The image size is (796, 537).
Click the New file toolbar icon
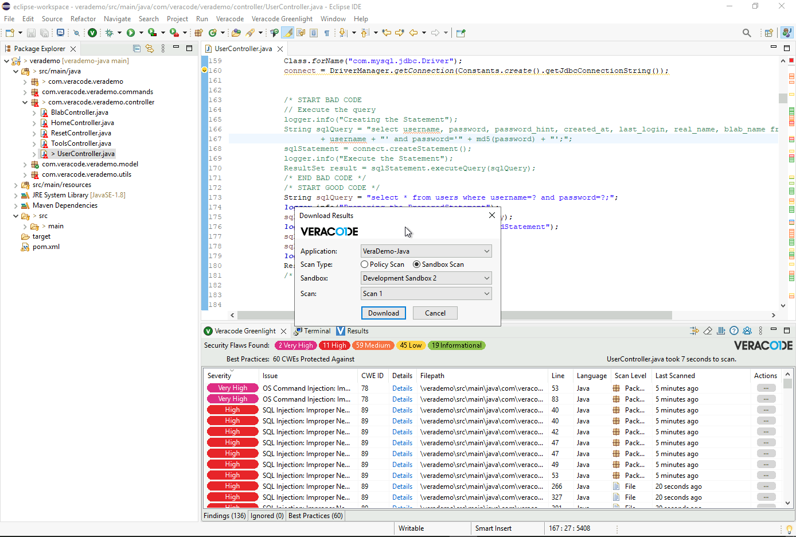pyautogui.click(x=10, y=33)
